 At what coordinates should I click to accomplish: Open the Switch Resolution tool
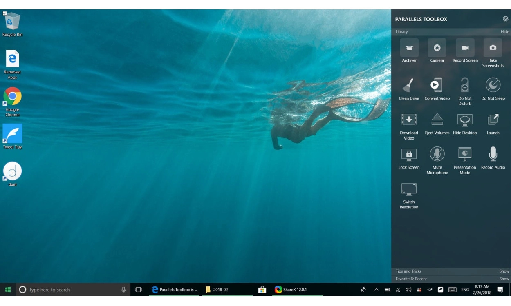coord(409,189)
